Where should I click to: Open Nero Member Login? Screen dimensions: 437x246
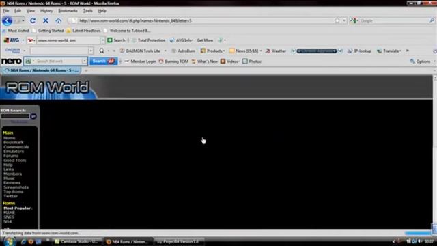pos(140,61)
